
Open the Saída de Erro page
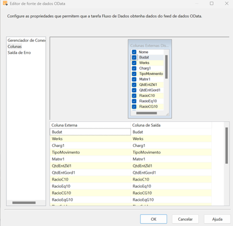pyautogui.click(x=19, y=53)
